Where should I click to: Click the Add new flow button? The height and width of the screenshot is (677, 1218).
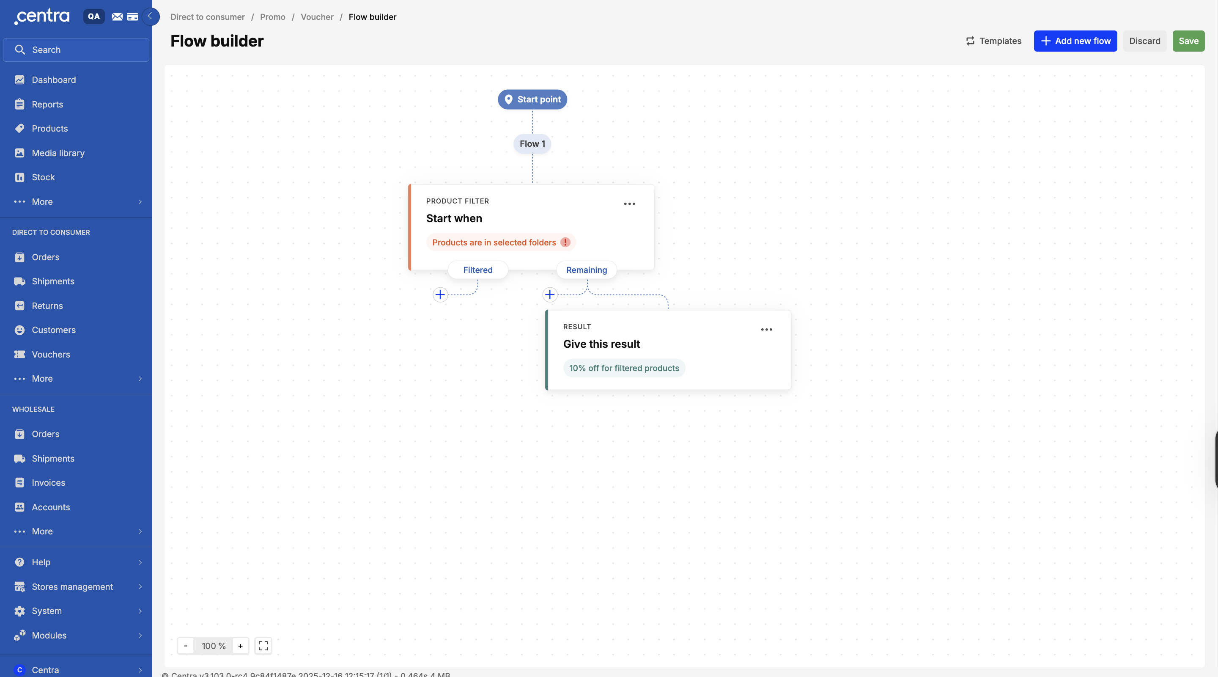coord(1075,41)
